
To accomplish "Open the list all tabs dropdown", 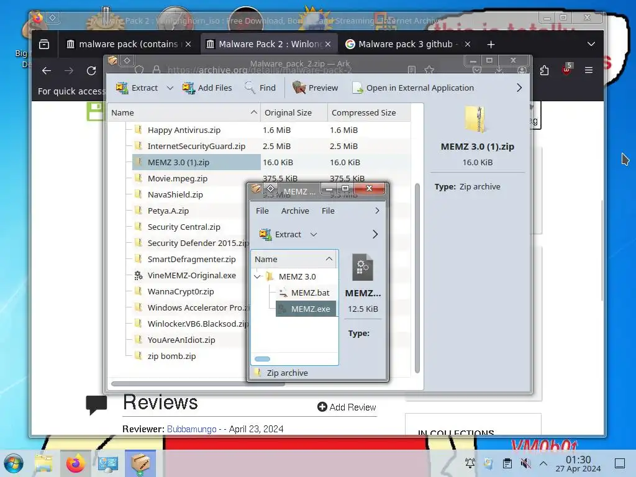I will click(591, 44).
